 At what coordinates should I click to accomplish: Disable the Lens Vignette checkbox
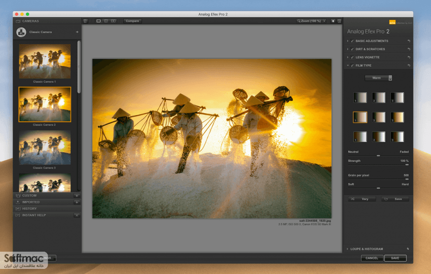pos(352,57)
